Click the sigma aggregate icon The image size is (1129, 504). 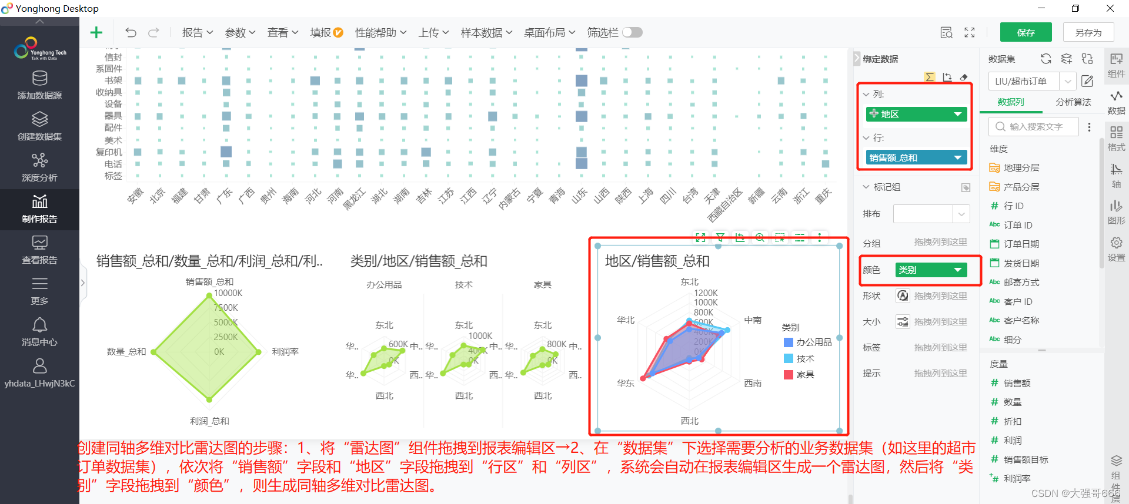[x=930, y=77]
